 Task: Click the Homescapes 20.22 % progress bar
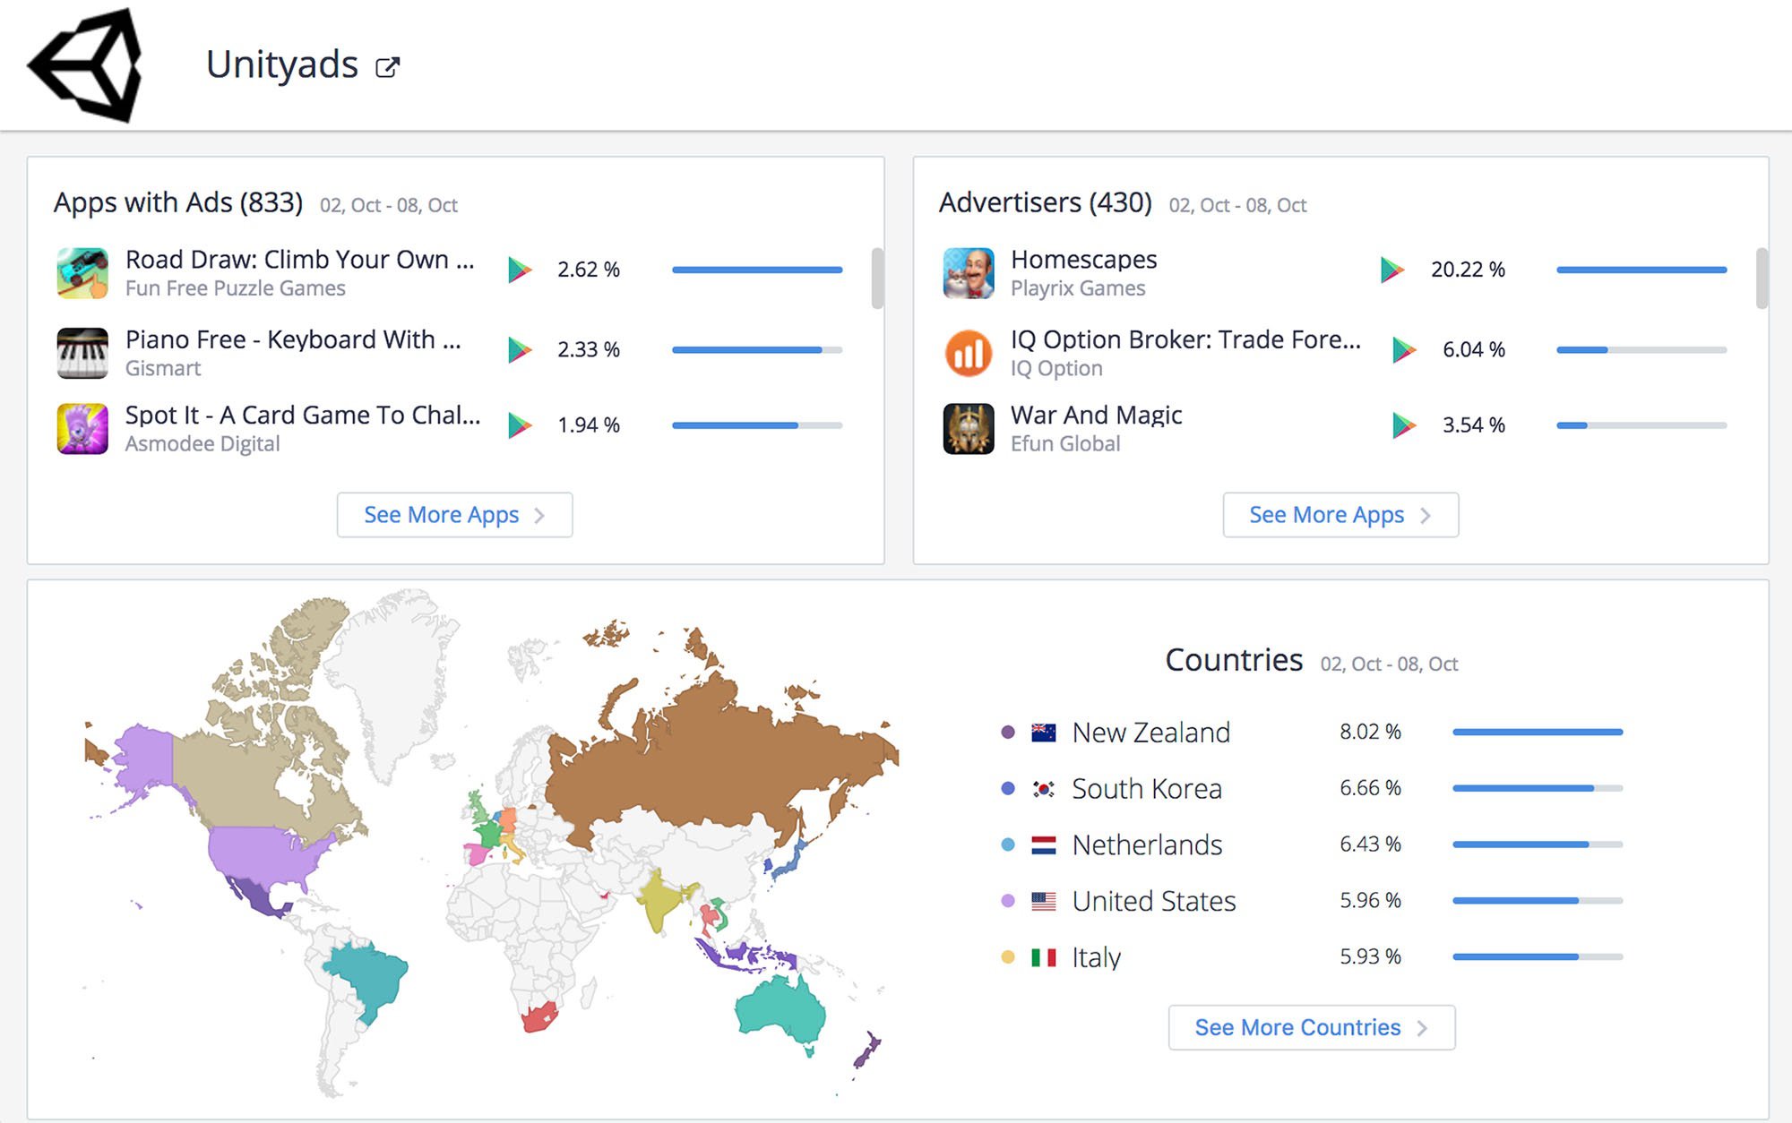1641,270
